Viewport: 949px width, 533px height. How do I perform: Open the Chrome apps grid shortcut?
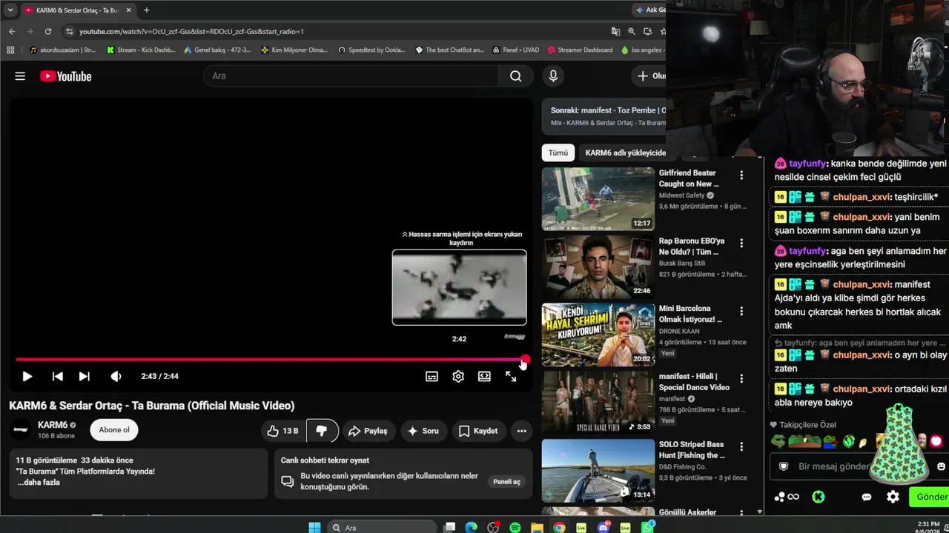[x=10, y=50]
